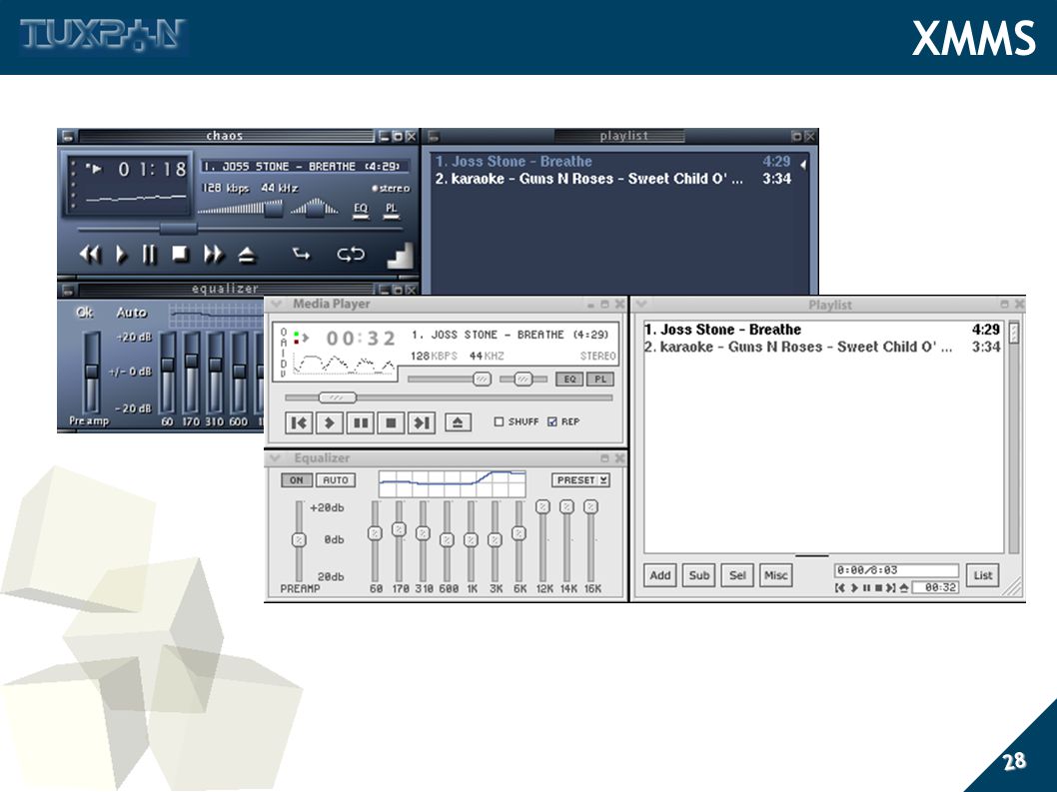Viewport: 1057px width, 792px height.
Task: Open light Playlist title-bar menu chevron
Action: tap(641, 304)
